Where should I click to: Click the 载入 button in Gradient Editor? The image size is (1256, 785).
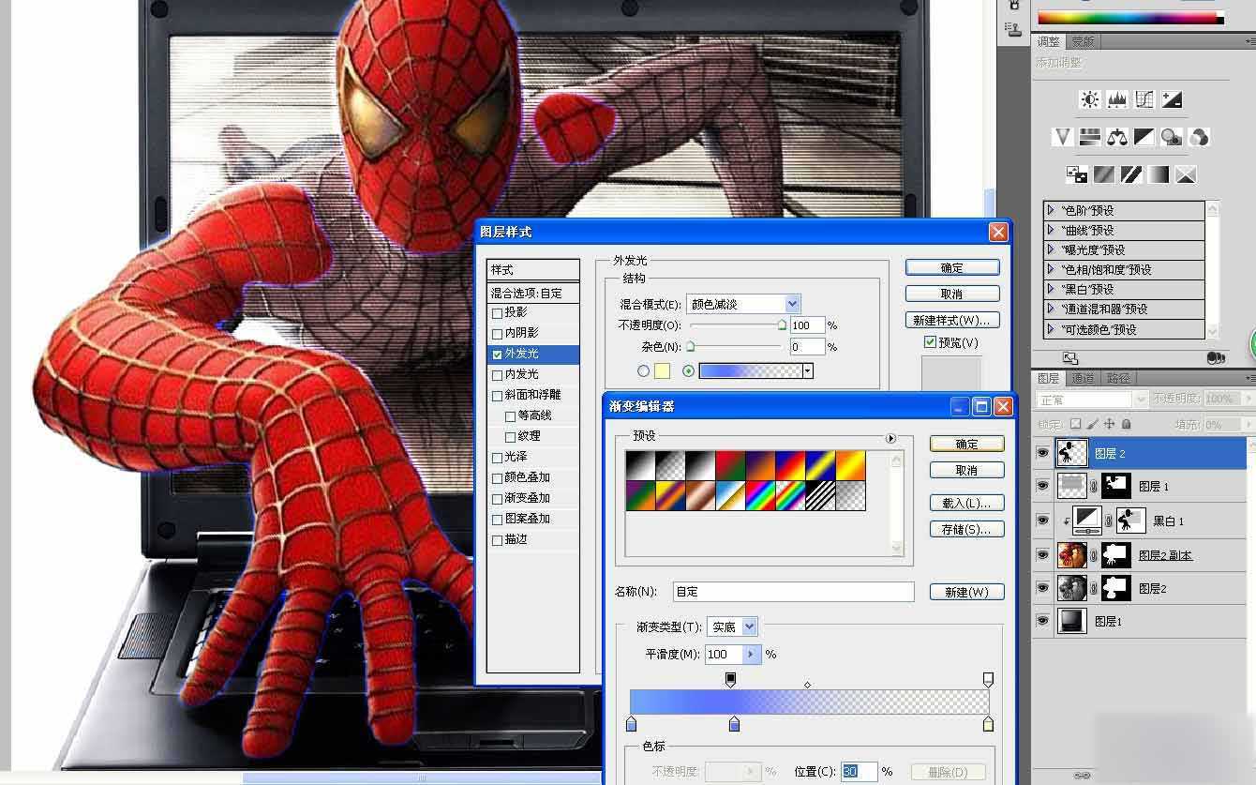tap(966, 502)
